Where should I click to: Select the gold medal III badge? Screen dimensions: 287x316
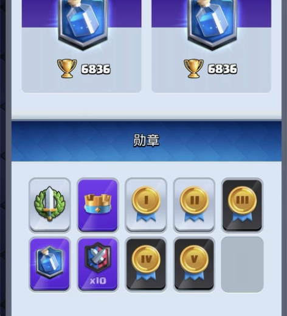click(242, 205)
